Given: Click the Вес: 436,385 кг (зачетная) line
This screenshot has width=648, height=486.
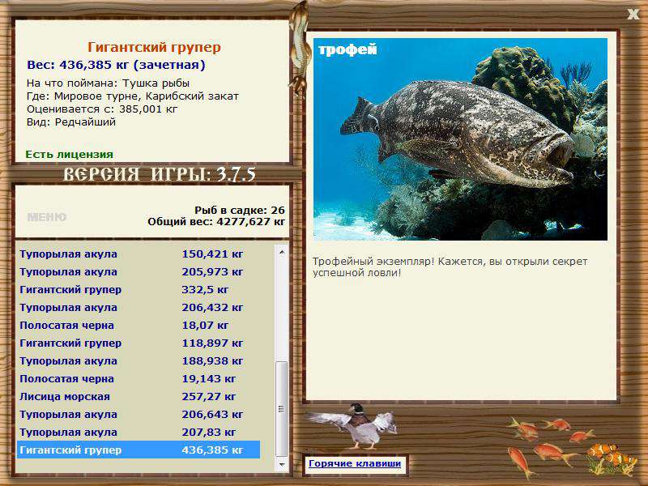Looking at the screenshot, I should point(116,65).
